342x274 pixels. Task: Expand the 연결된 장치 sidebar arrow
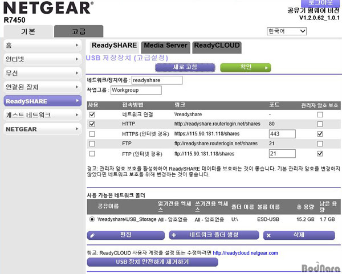click(77, 87)
